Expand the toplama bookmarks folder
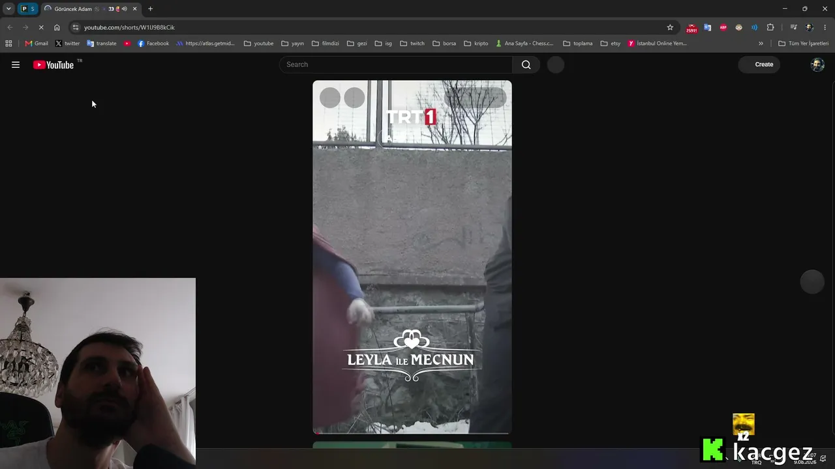 pyautogui.click(x=578, y=44)
